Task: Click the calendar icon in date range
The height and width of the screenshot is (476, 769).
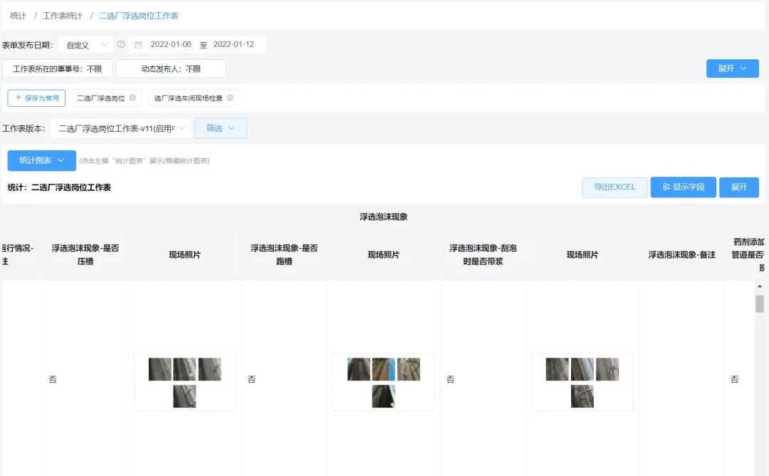Action: point(139,45)
